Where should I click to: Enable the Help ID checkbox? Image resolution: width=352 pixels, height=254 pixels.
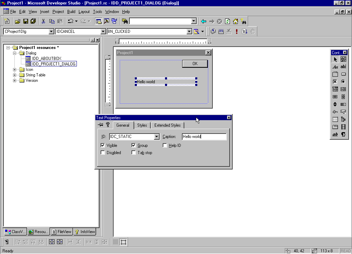(x=165, y=145)
